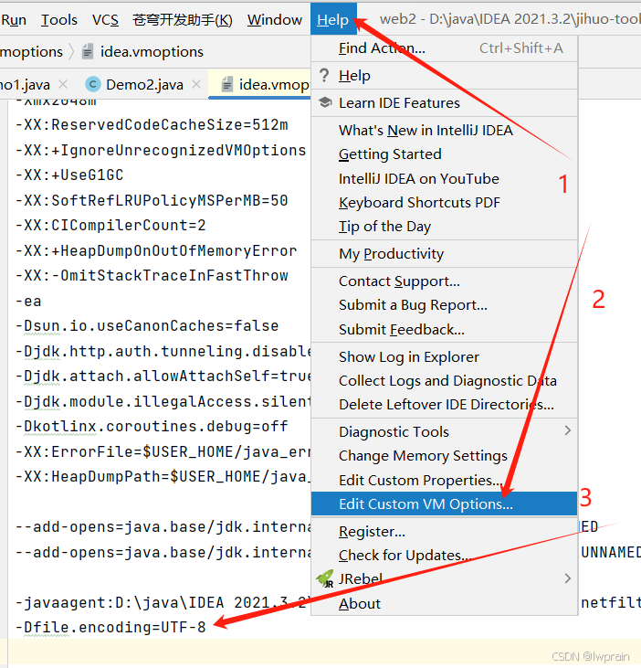Click the -XX:-OmitStackTraceInFastThrow line
The width and height of the screenshot is (641, 668).
click(152, 276)
